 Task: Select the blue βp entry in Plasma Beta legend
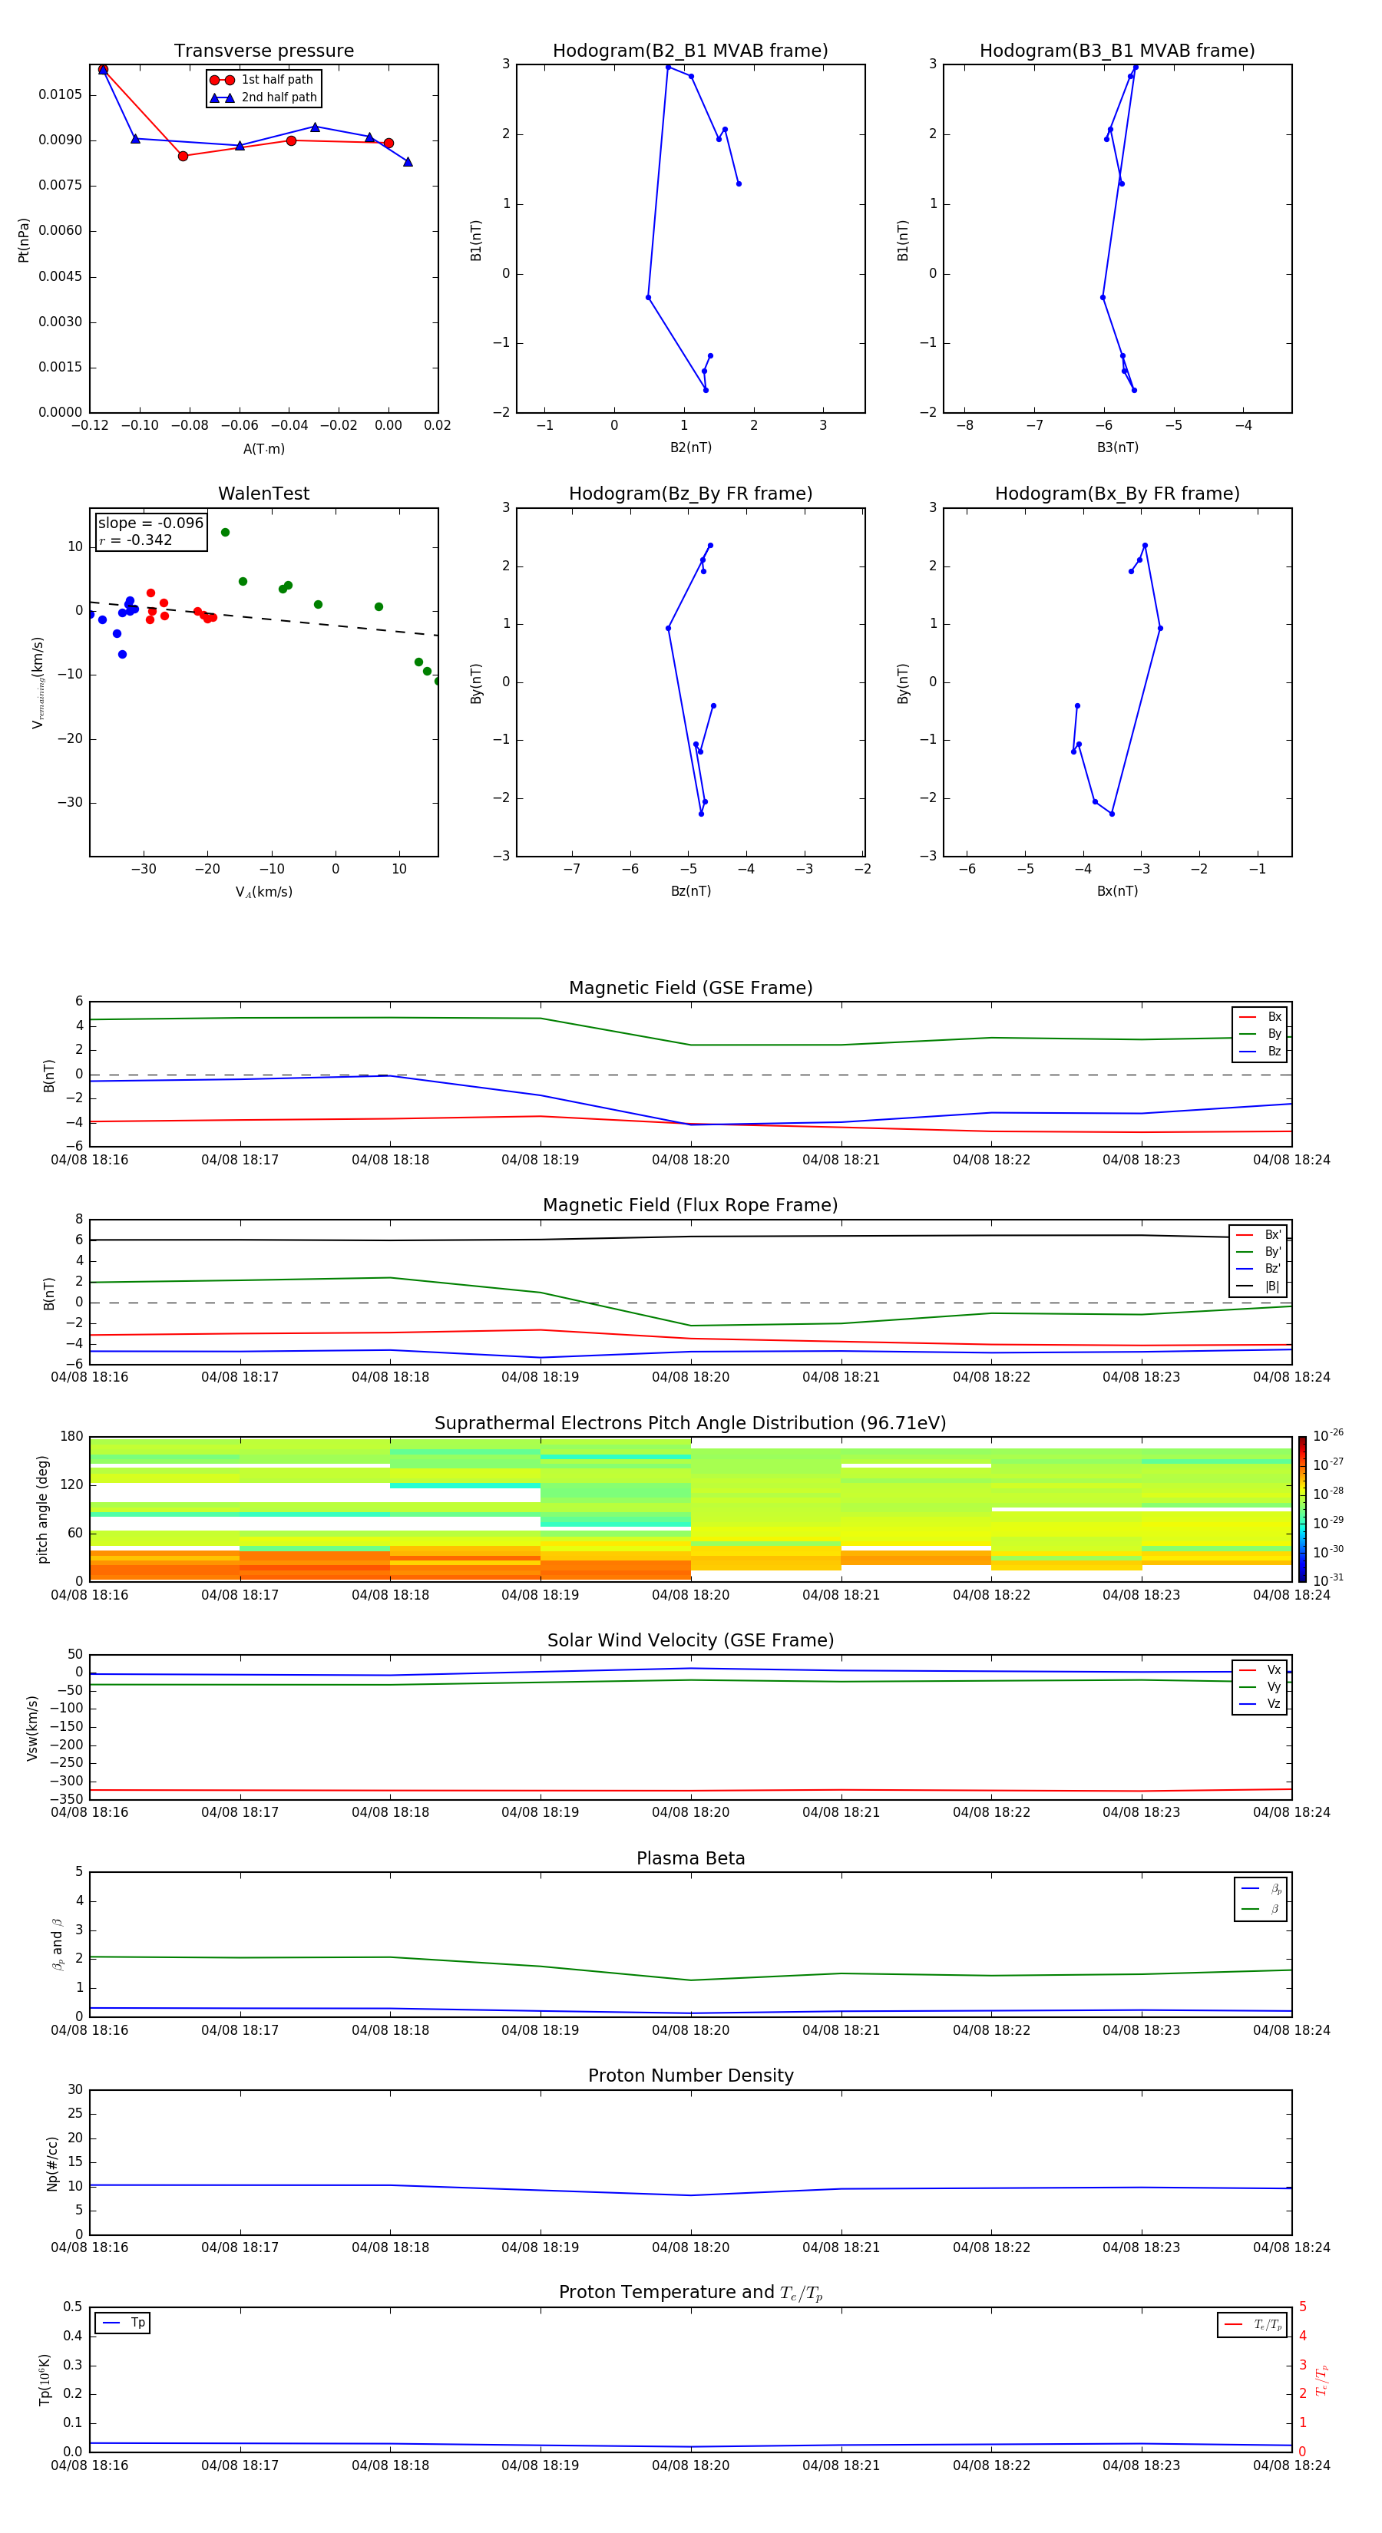point(1261,1889)
